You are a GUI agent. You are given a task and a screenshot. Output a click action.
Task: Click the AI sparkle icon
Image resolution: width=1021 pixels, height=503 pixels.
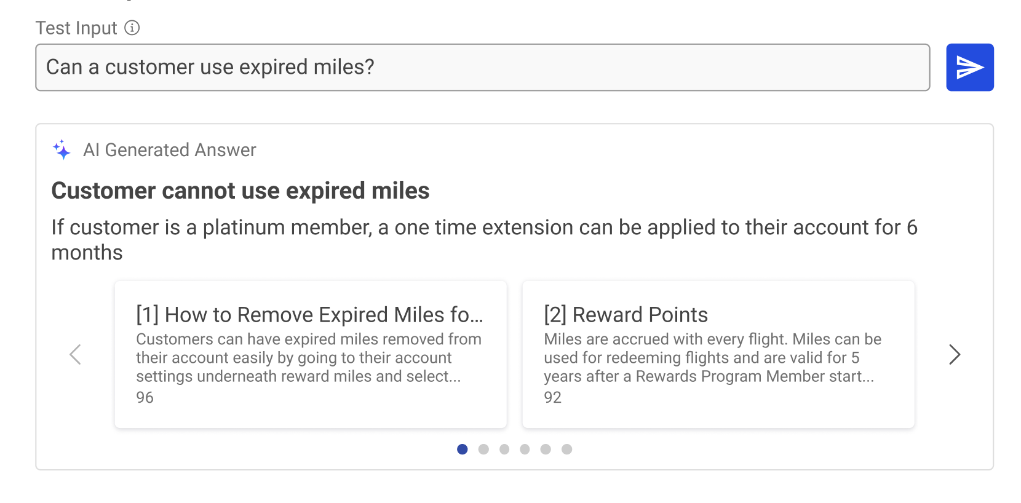(x=62, y=149)
